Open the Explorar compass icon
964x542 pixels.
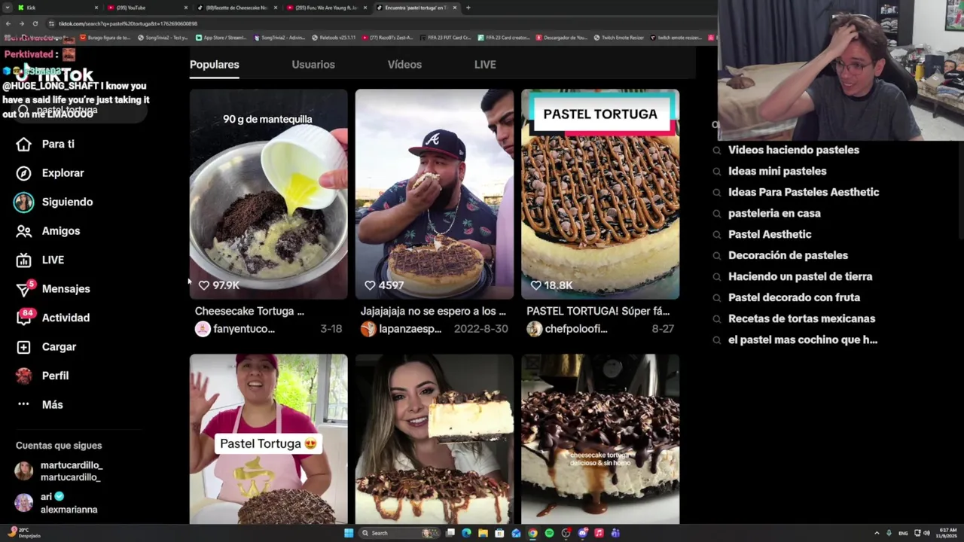(23, 173)
